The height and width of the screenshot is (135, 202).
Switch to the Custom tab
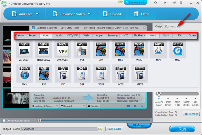pyautogui.click(x=19, y=35)
